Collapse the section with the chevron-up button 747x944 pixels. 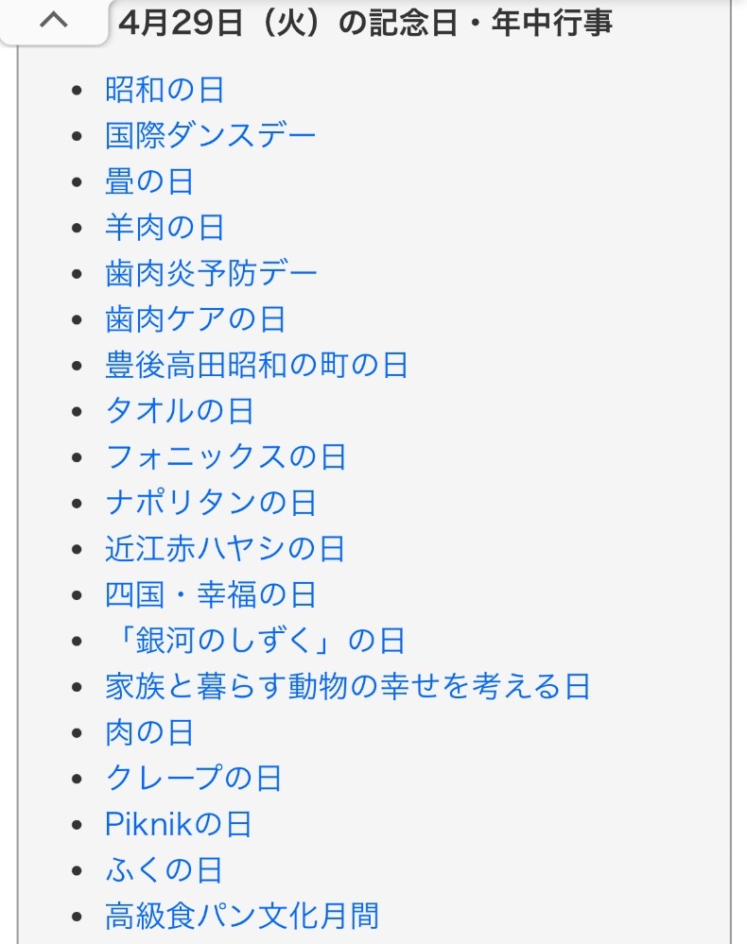click(x=53, y=21)
